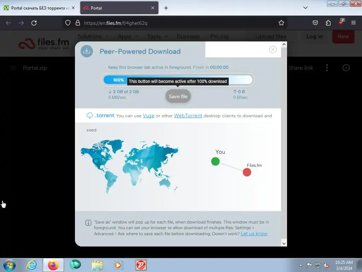
Task: Open the Solutions menu
Action: tap(93, 36)
